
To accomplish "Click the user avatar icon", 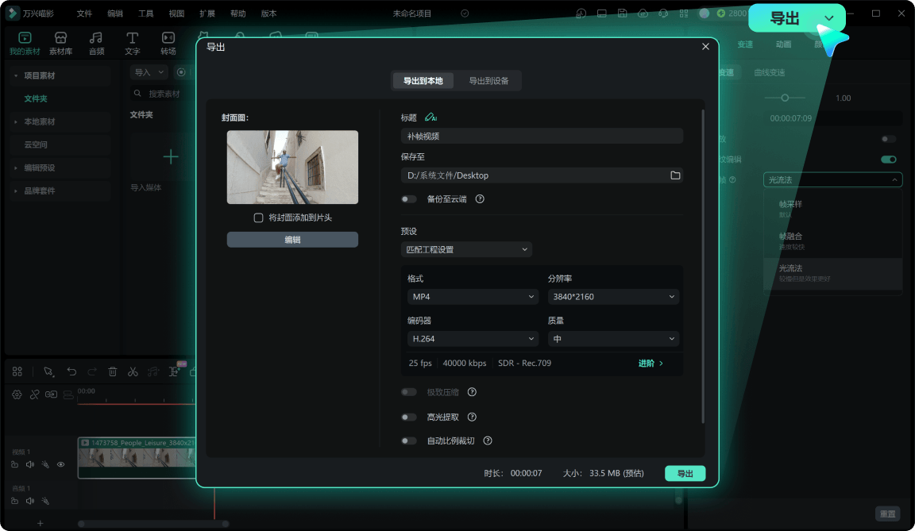I will (x=705, y=13).
